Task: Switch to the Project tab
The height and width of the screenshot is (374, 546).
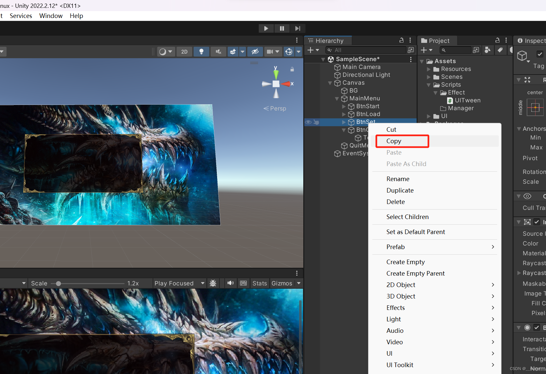Action: coord(436,41)
